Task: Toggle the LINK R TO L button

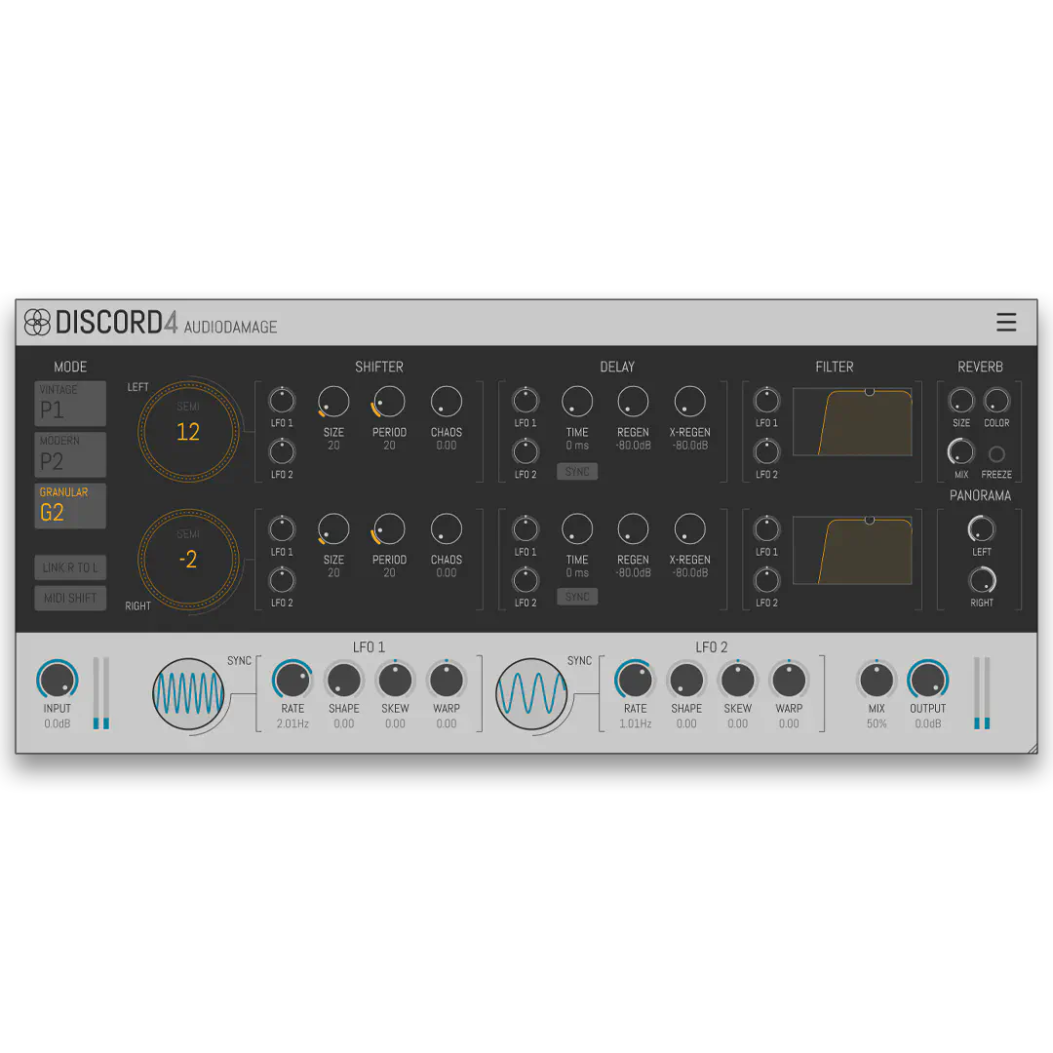Action: click(70, 567)
